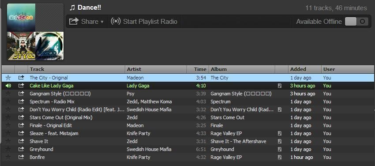The width and height of the screenshot is (375, 166).
Task: Select the Dance!! playlist title
Action: (x=89, y=8)
